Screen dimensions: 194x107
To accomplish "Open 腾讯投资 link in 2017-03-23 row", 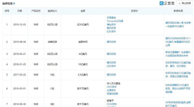I will [x=111, y=75].
